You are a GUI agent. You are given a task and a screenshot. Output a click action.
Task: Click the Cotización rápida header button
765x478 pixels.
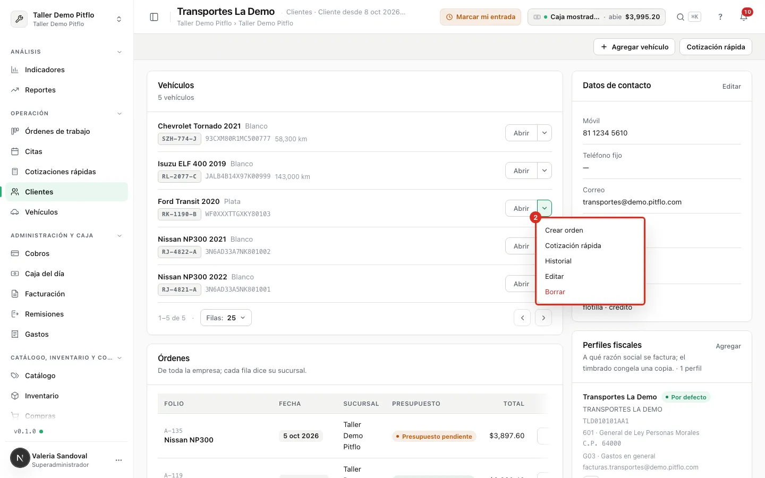click(716, 47)
